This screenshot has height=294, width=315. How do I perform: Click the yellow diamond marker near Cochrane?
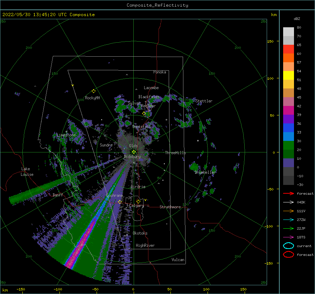(x=120, y=202)
